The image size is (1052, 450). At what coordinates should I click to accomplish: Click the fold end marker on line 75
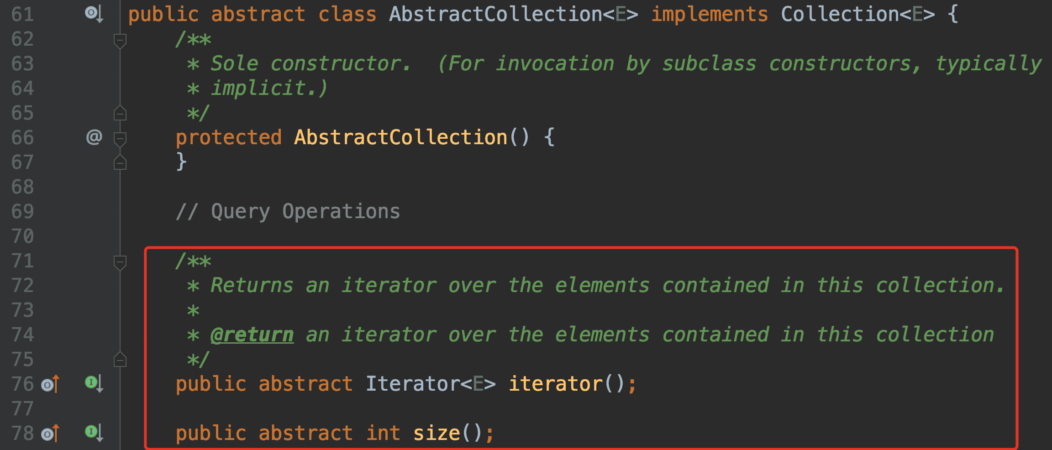point(120,359)
